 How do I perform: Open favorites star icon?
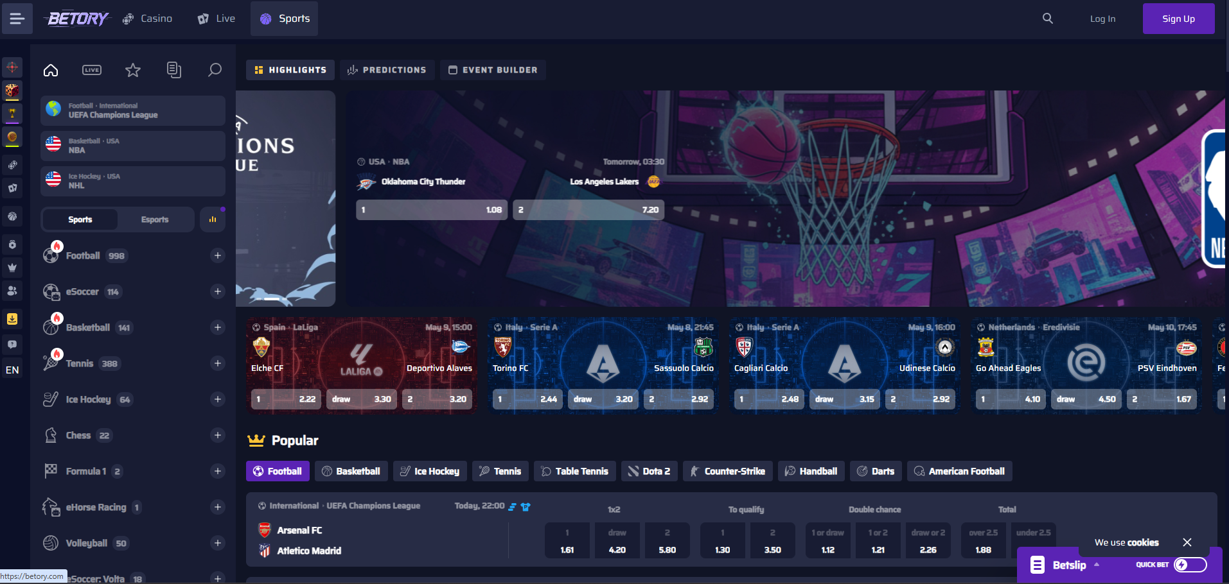(x=133, y=70)
